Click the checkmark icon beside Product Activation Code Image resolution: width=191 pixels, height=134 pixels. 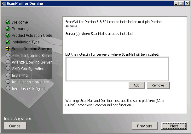click(8, 36)
